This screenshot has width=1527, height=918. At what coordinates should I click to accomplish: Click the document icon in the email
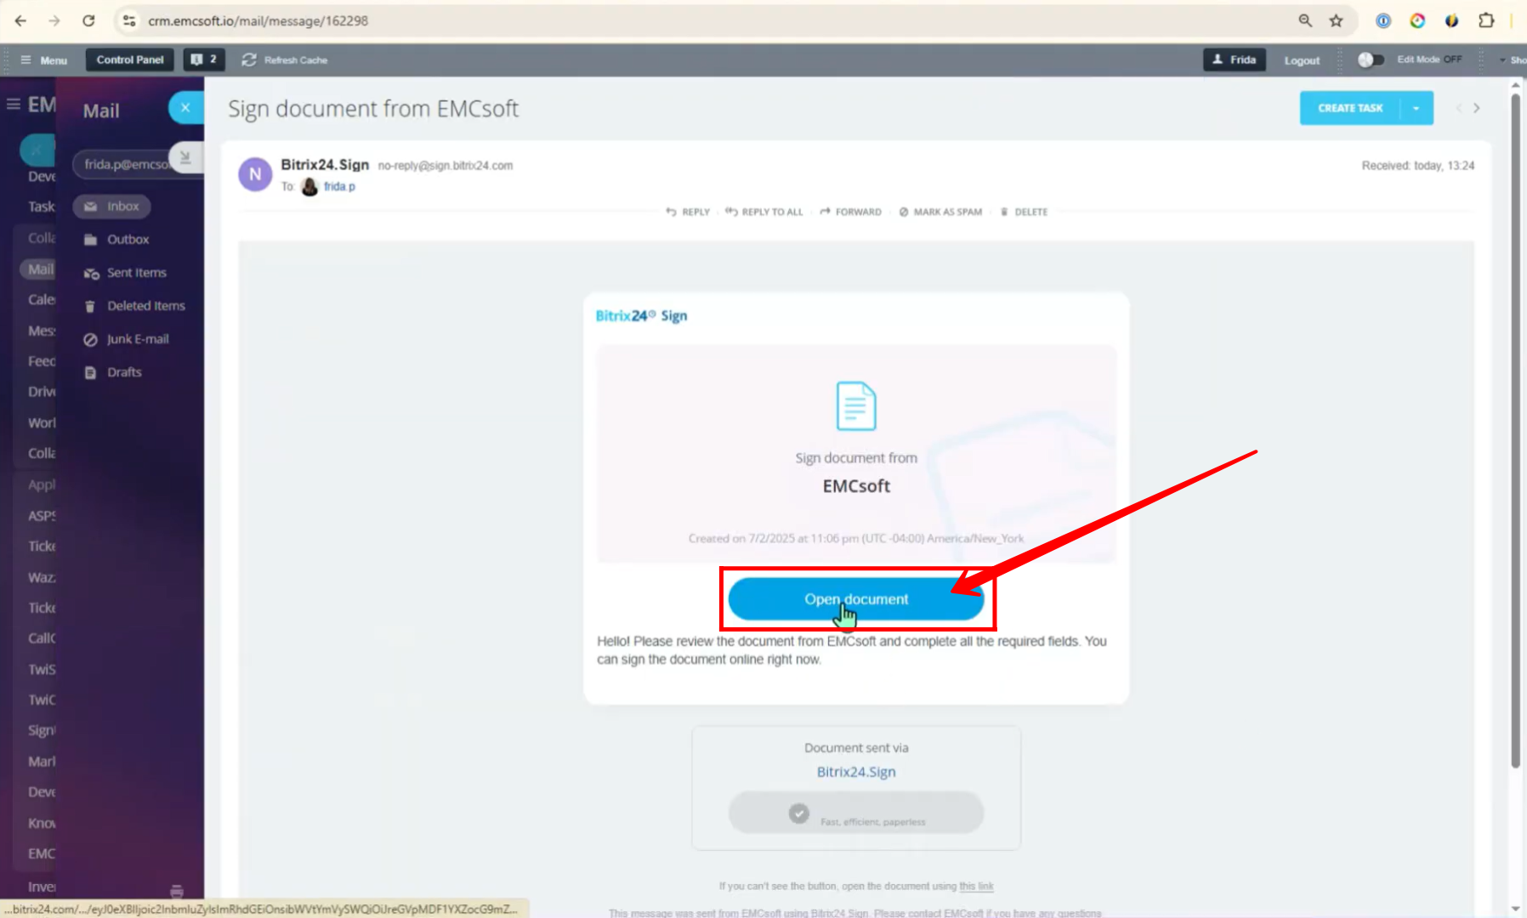[x=856, y=406]
